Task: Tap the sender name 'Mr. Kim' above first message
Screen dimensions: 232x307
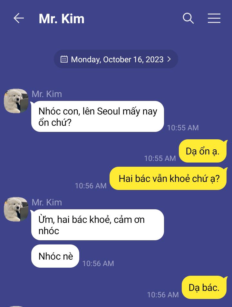Action: [47, 94]
